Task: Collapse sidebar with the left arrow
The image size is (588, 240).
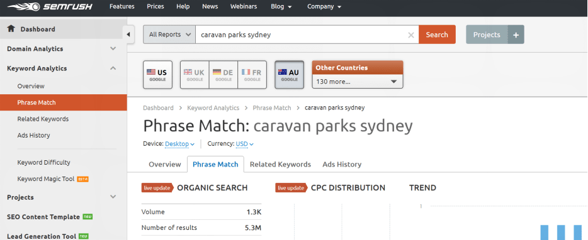Action: (128, 35)
